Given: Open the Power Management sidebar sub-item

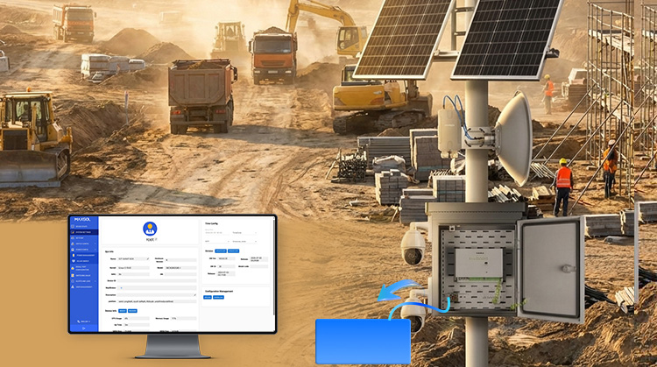Looking at the screenshot, I should [x=84, y=255].
